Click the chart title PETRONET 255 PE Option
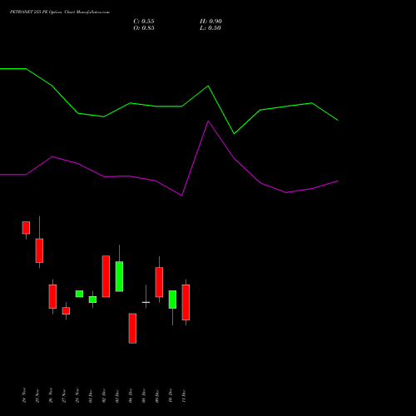This screenshot has height=416, width=416. 36,12
